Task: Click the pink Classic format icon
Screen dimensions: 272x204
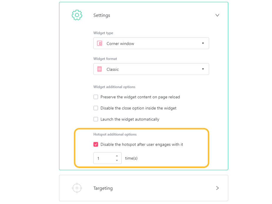Action: (100, 69)
